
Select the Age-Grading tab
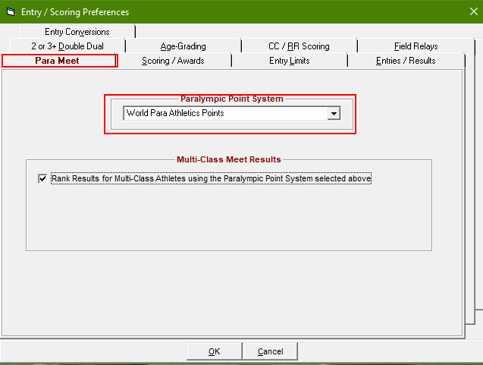183,46
